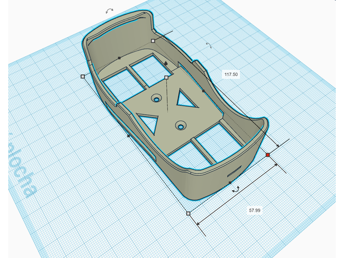Click the black midpoint handle on the right edge
The image size is (344, 258).
[x=204, y=90]
